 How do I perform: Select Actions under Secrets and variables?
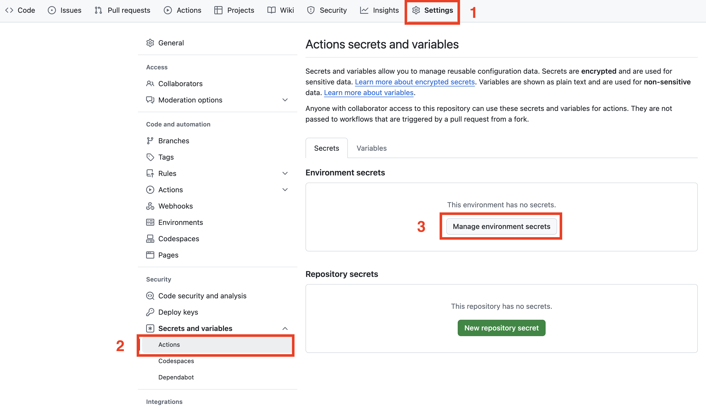click(217, 345)
